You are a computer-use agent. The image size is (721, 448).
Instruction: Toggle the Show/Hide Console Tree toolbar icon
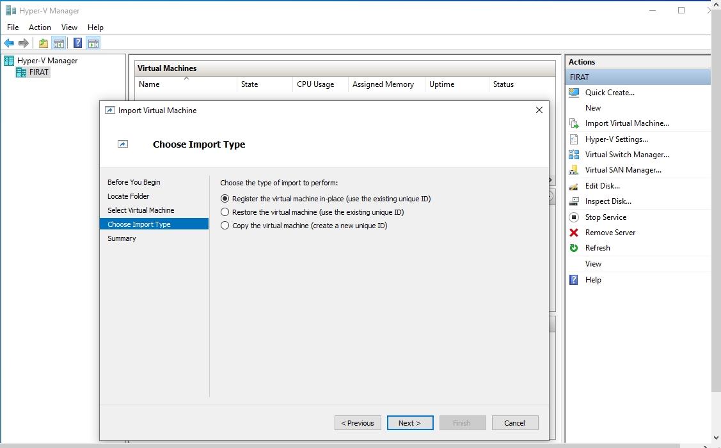(x=58, y=43)
